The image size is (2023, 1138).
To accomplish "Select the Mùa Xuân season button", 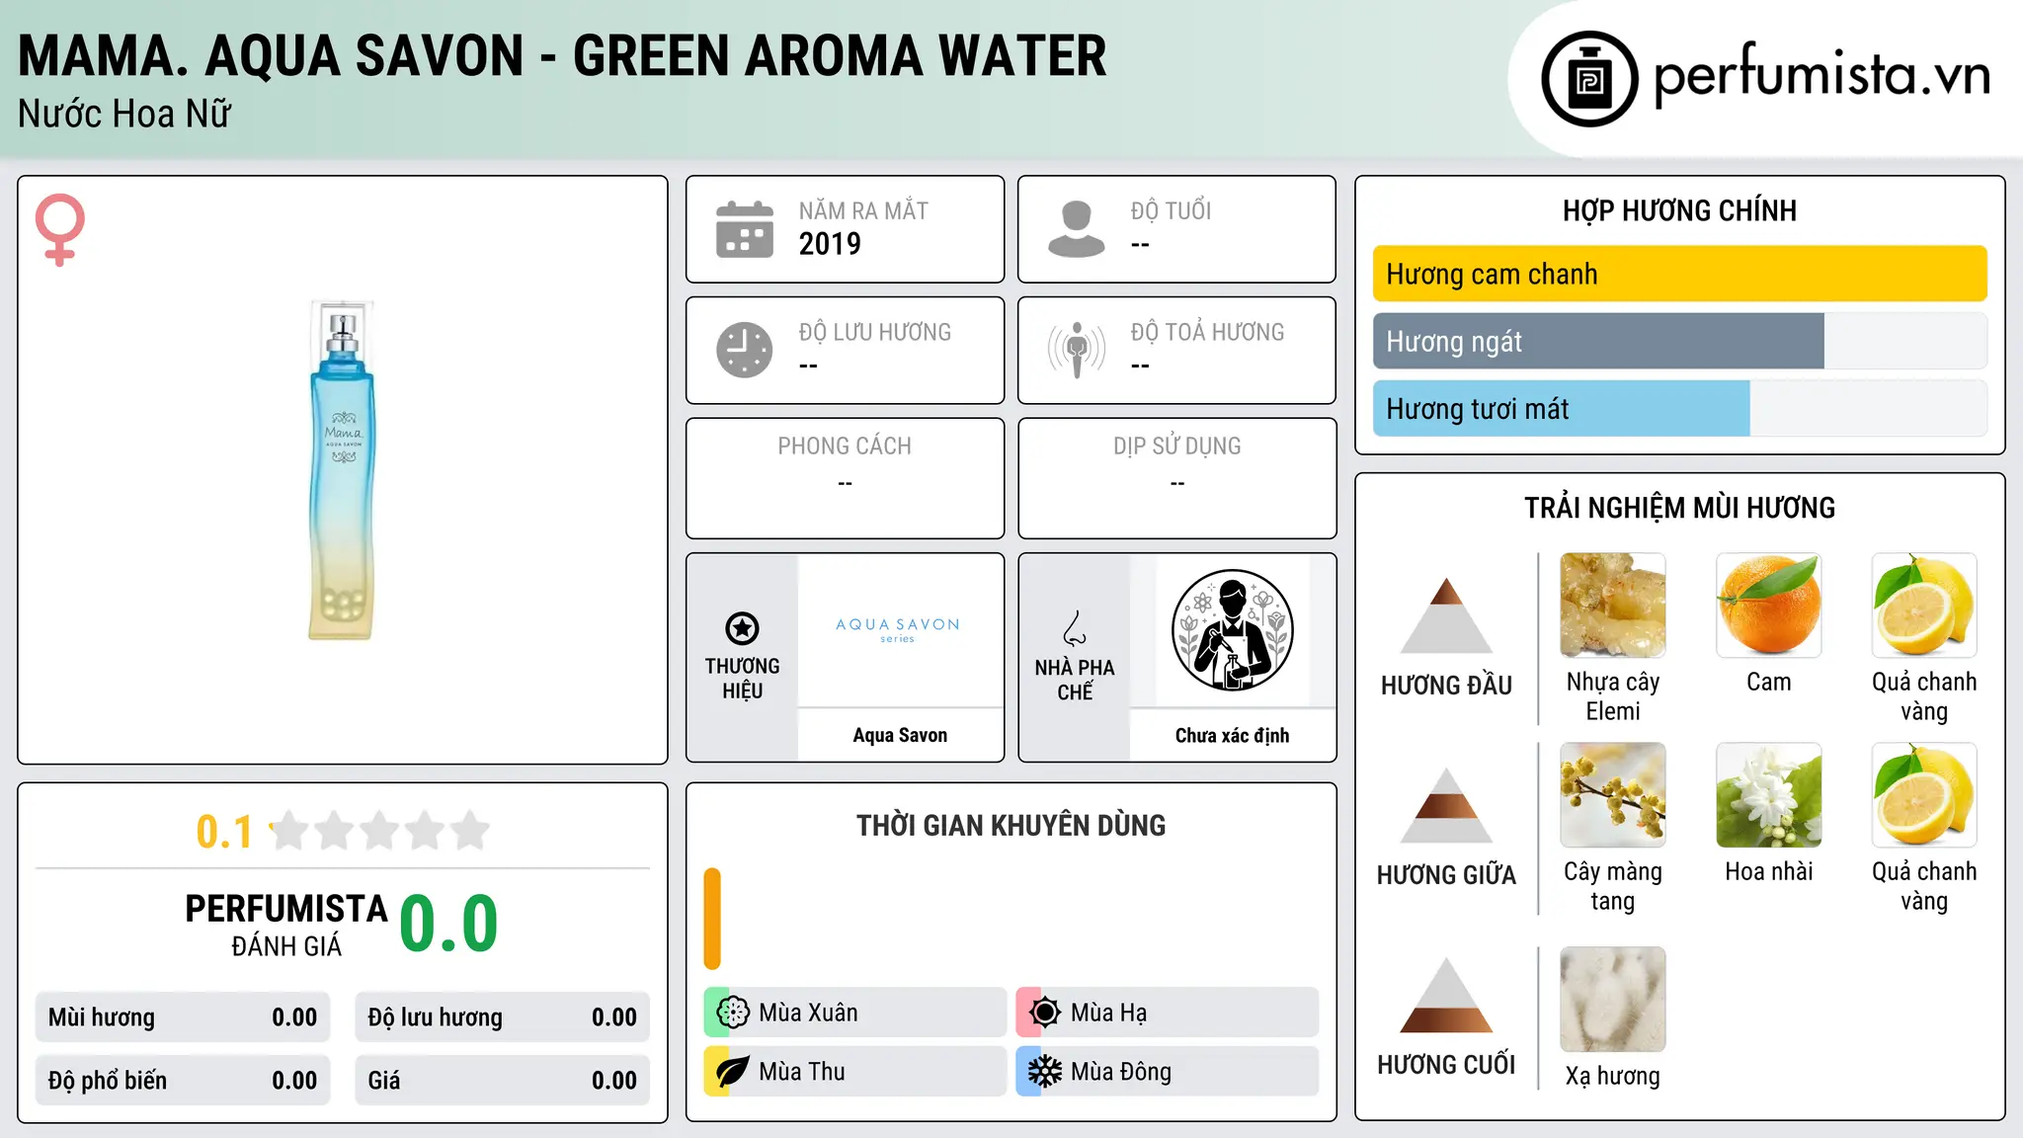I will pos(854,1013).
